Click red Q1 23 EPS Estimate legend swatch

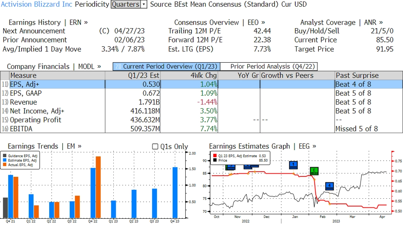(215, 156)
